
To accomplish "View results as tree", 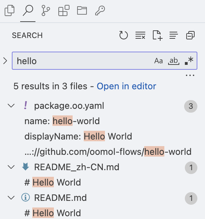I will pos(173,35).
